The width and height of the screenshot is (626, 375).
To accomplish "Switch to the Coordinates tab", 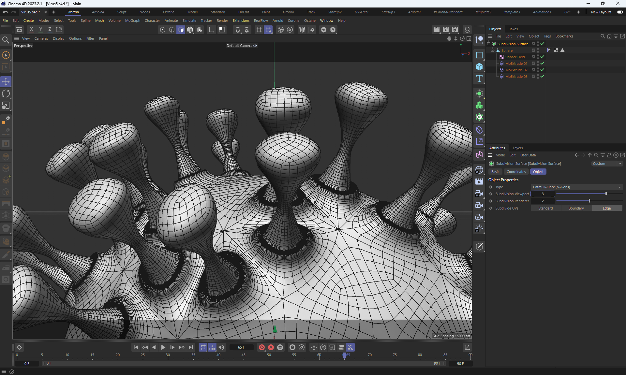I will [x=516, y=172].
